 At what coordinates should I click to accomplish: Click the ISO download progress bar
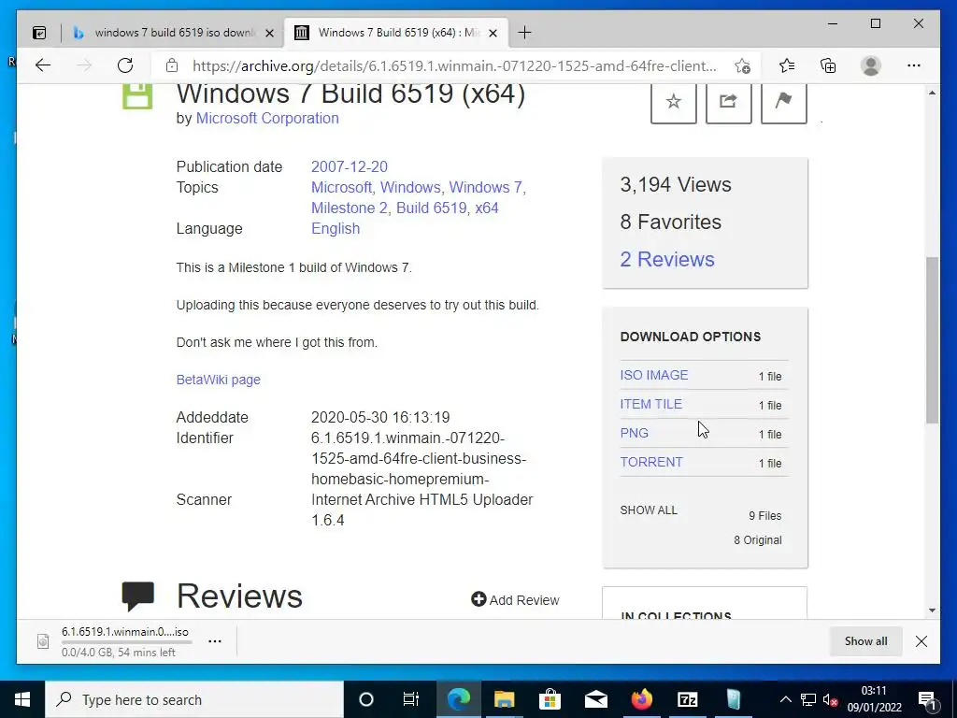(126, 642)
